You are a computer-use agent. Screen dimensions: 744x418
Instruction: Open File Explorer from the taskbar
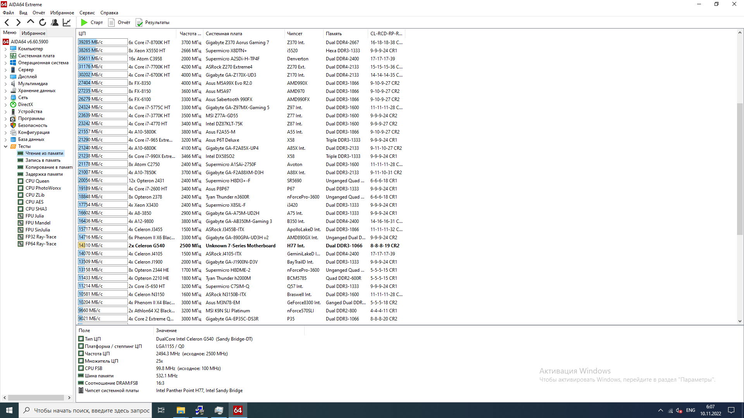tap(181, 410)
